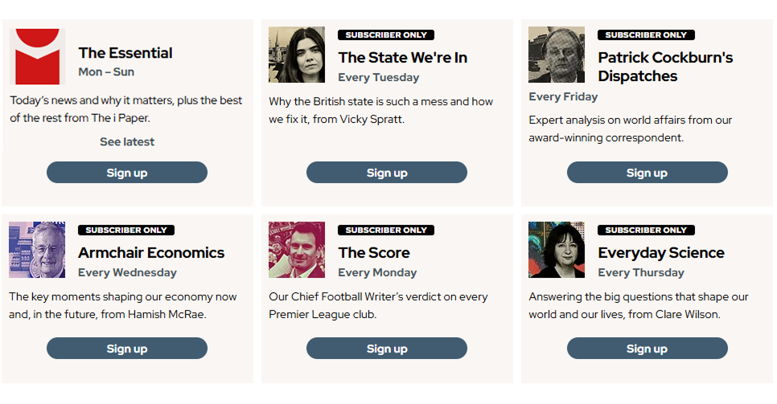Click the Armchair Economics heading
The height and width of the screenshot is (404, 777).
pyautogui.click(x=151, y=252)
